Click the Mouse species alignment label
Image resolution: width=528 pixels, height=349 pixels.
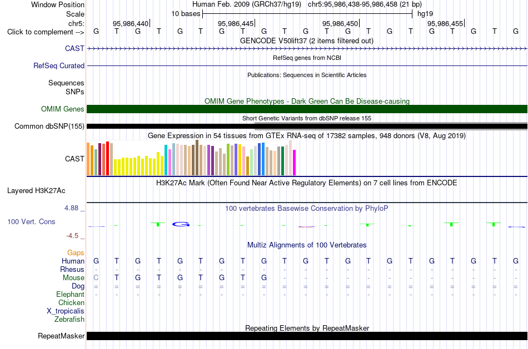73,278
